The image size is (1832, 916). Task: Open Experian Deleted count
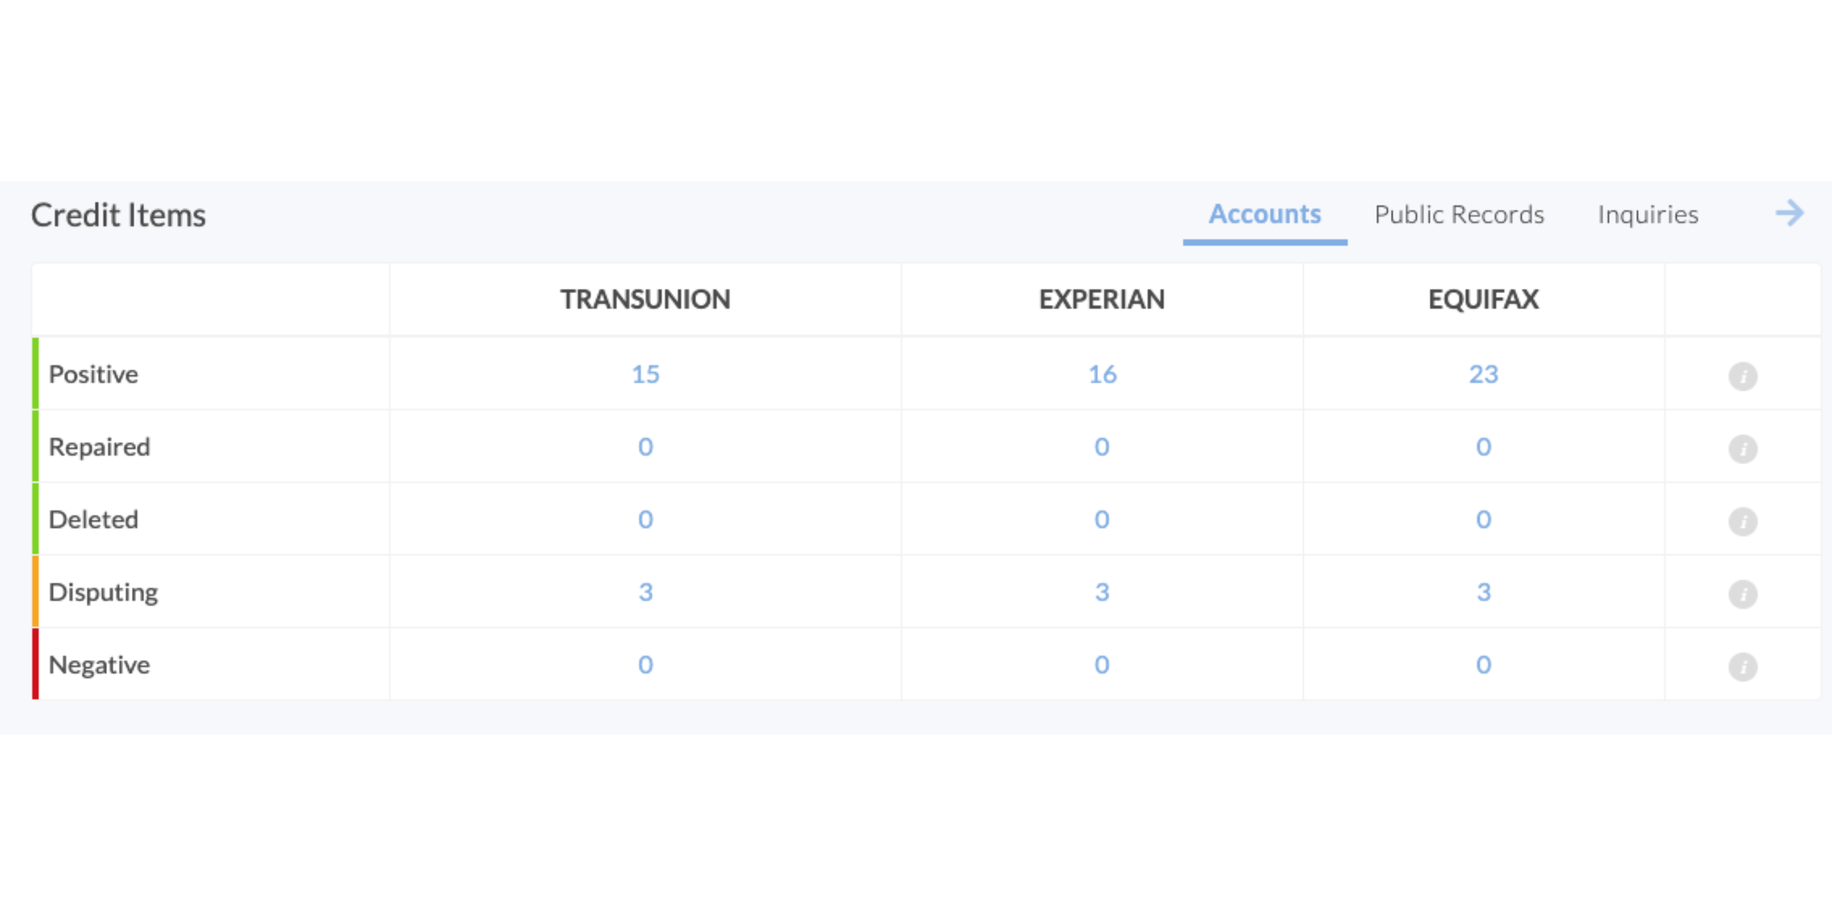click(1102, 520)
